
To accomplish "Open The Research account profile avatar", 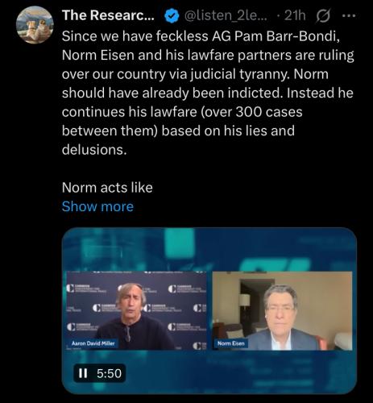I will pos(35,25).
